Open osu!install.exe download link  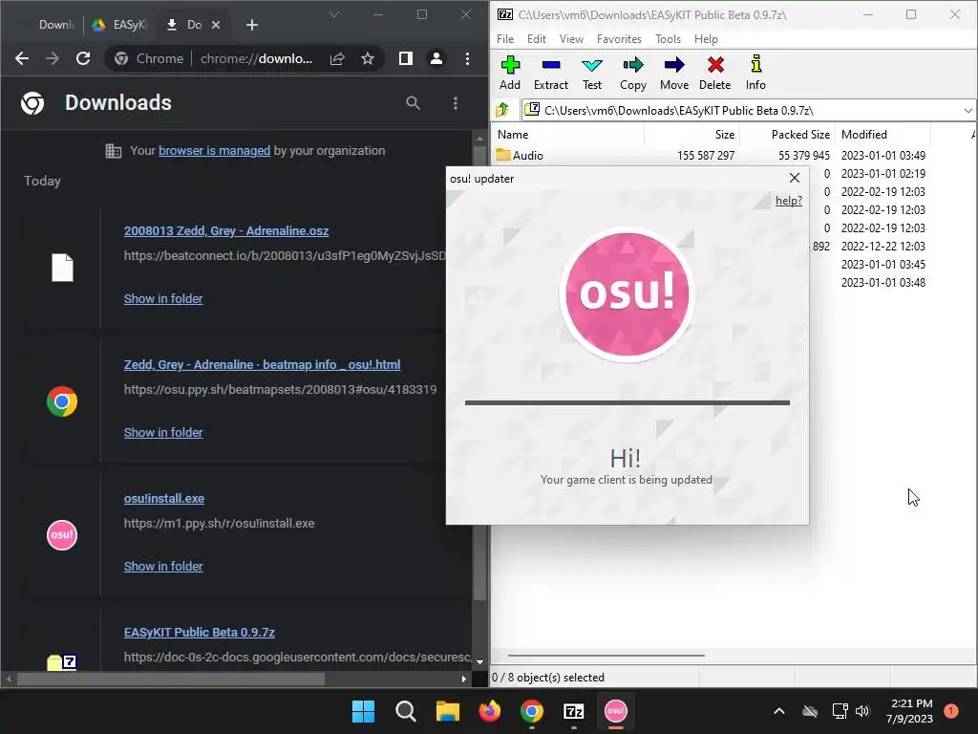tap(164, 499)
